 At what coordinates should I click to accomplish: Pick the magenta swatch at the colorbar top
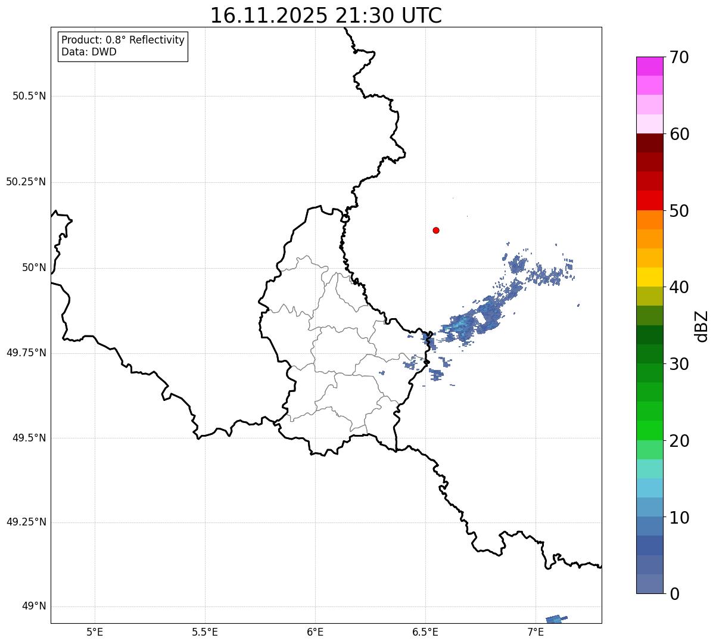[x=649, y=66]
